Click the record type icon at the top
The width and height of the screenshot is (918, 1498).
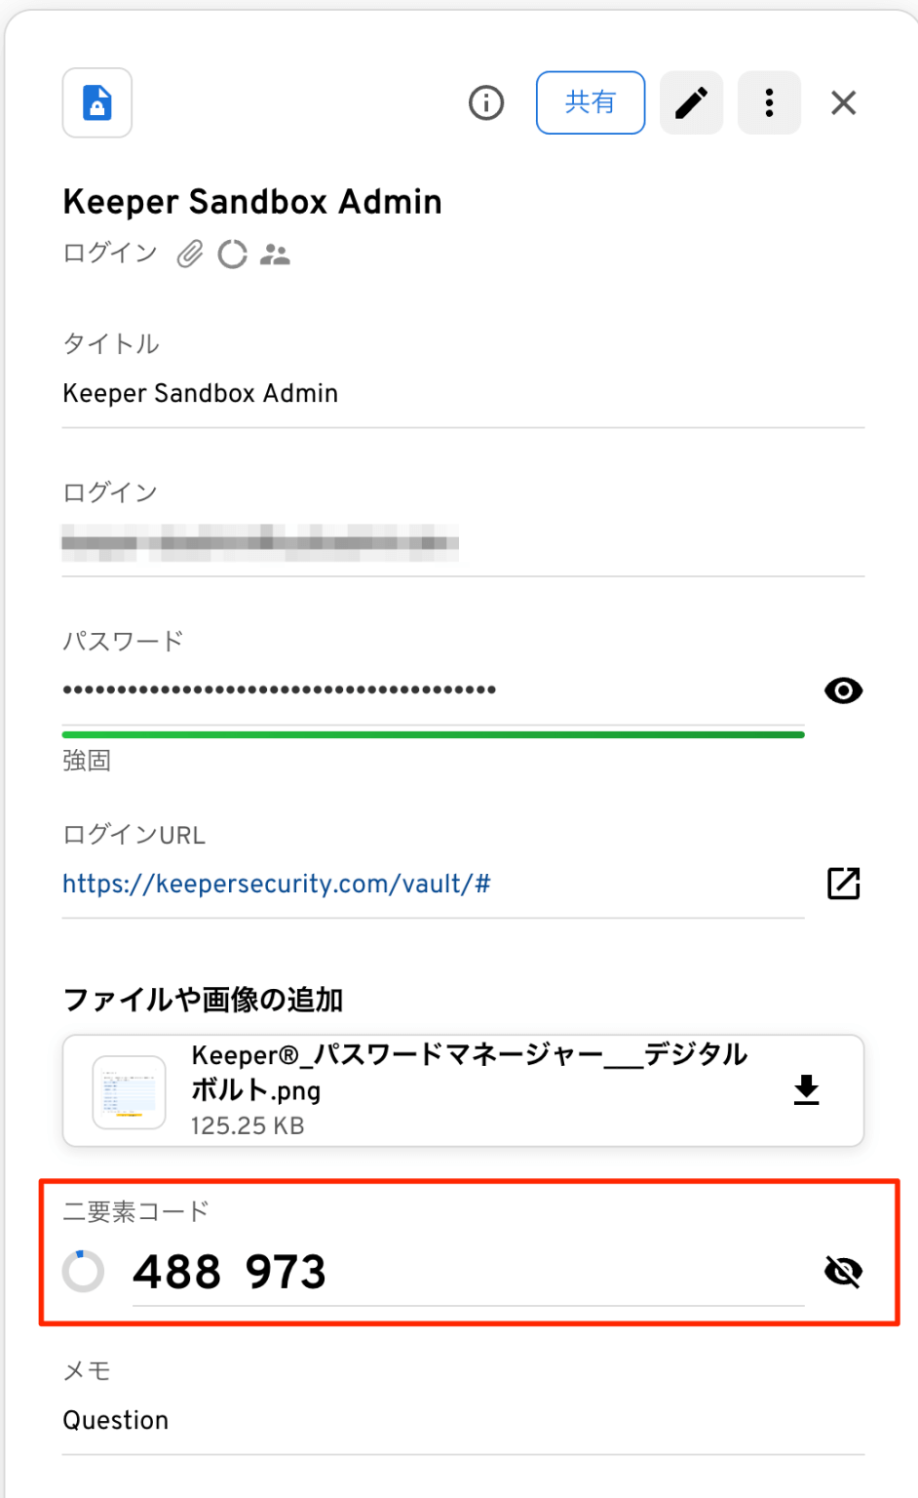[96, 102]
